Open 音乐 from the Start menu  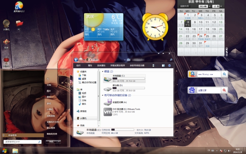tap(49, 97)
